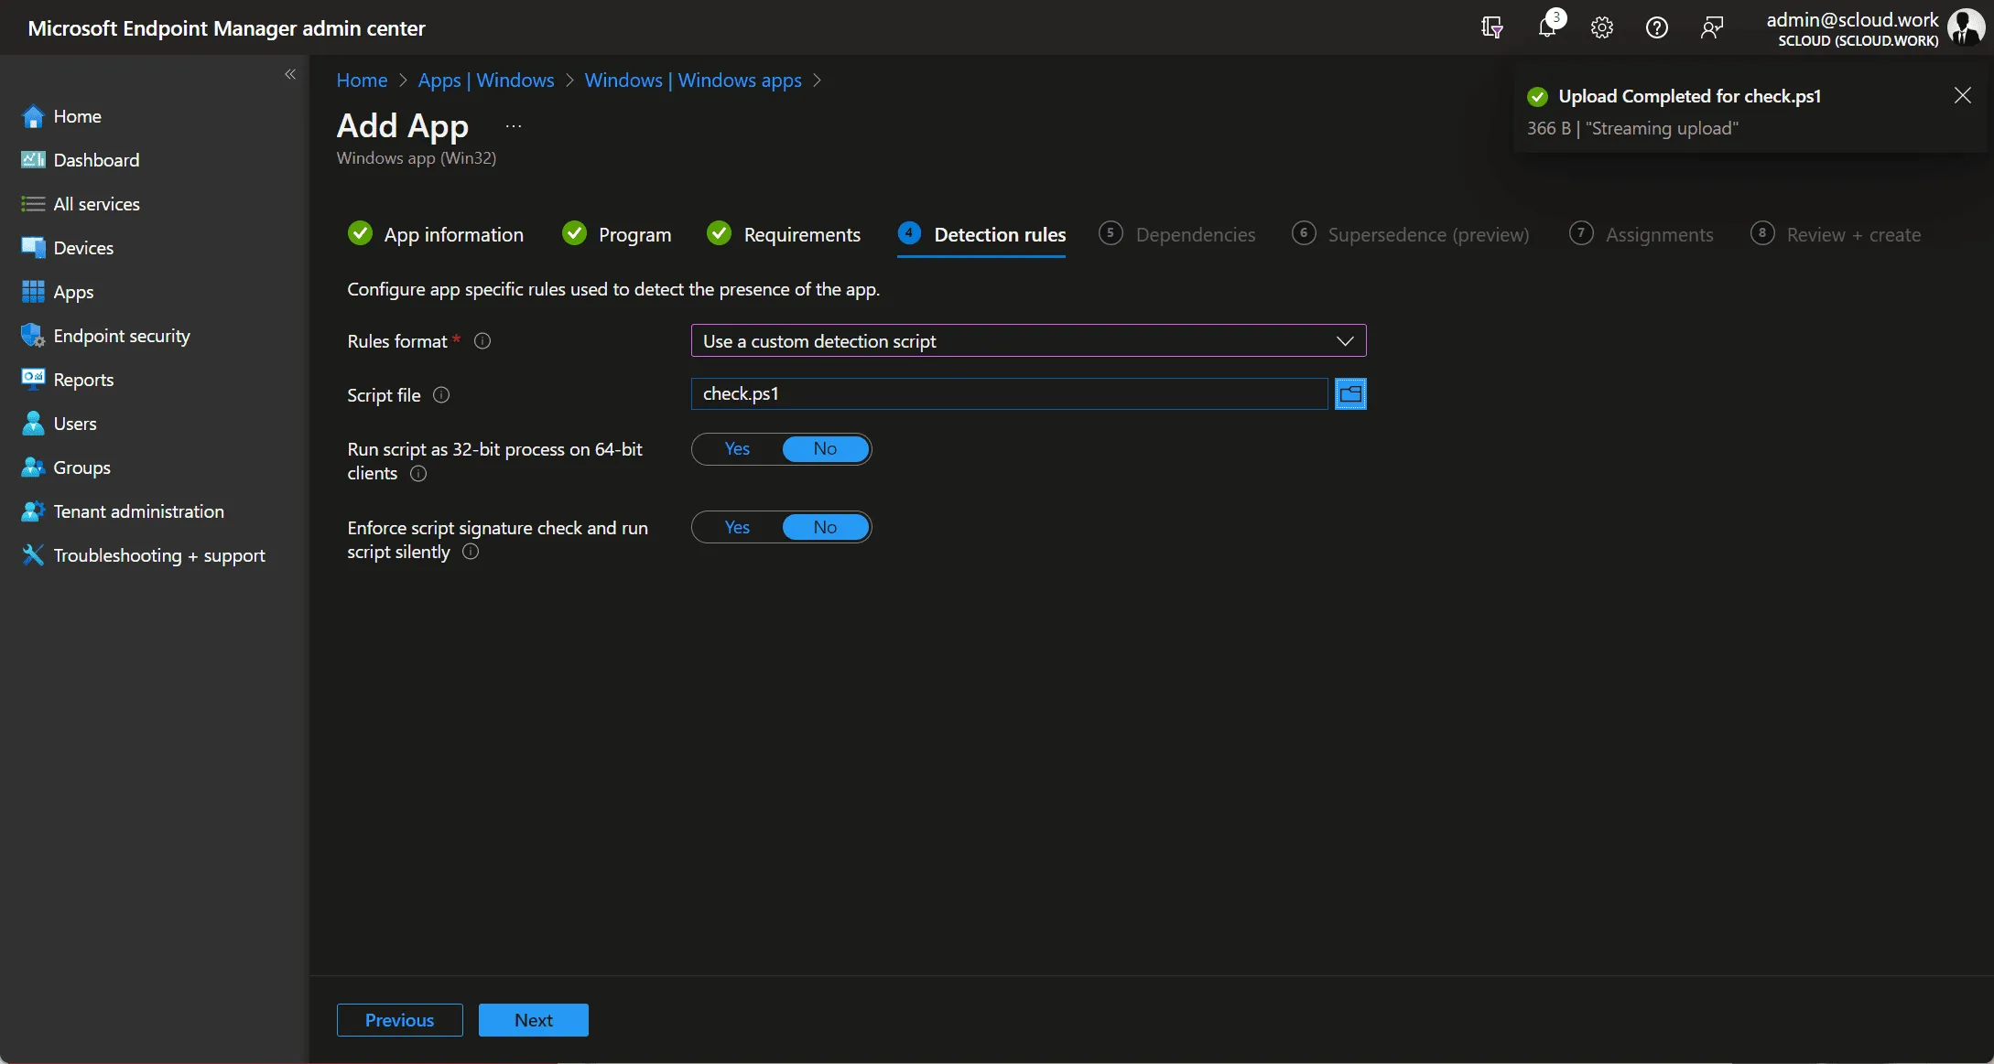
Task: Set 32-bit process option to No
Action: pyautogui.click(x=825, y=449)
